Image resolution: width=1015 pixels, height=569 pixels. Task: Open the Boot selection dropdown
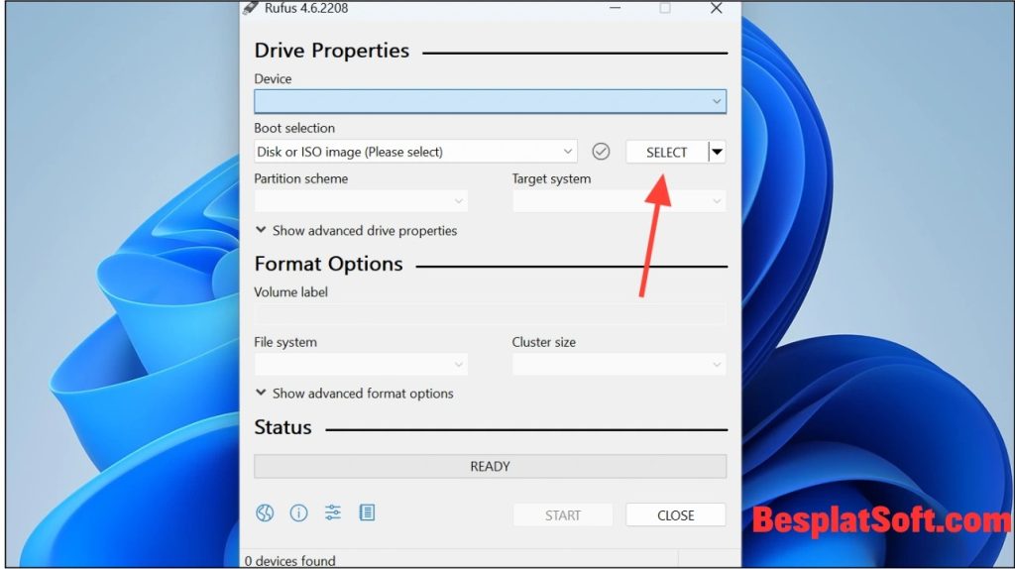415,152
